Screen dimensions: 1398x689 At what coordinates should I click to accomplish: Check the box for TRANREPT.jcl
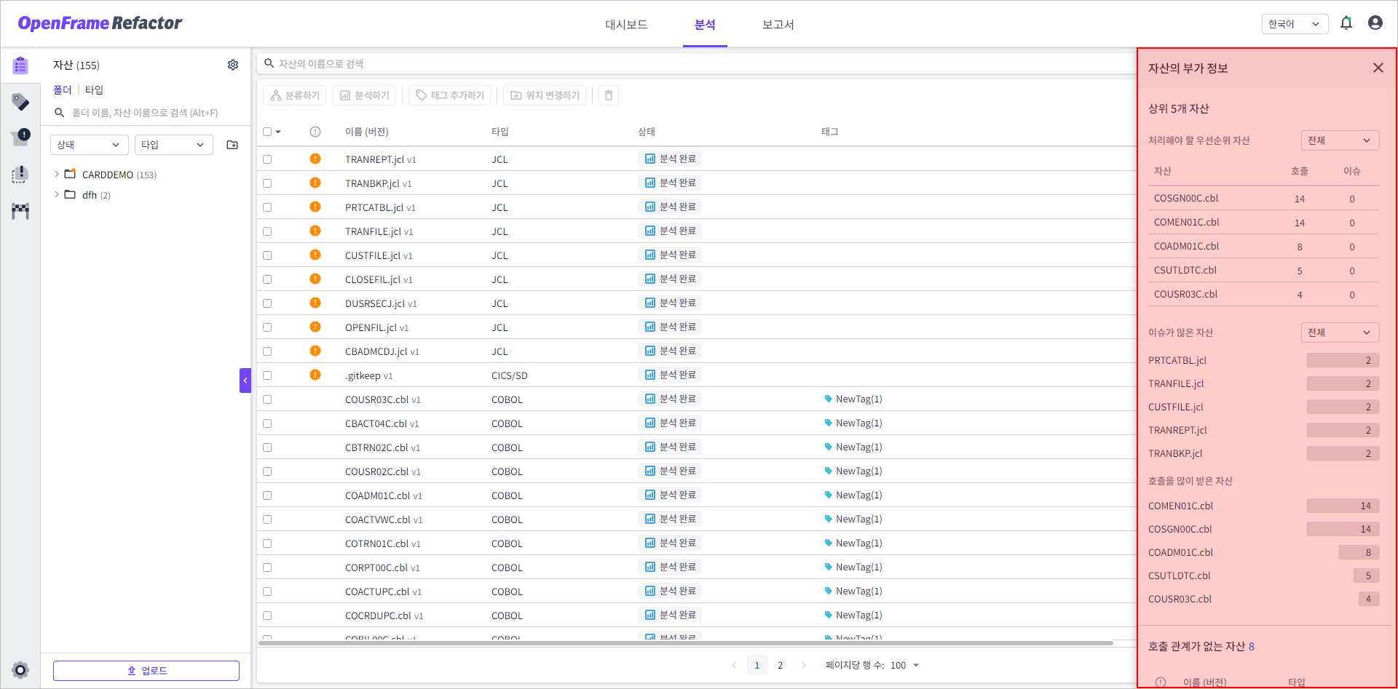(x=267, y=159)
